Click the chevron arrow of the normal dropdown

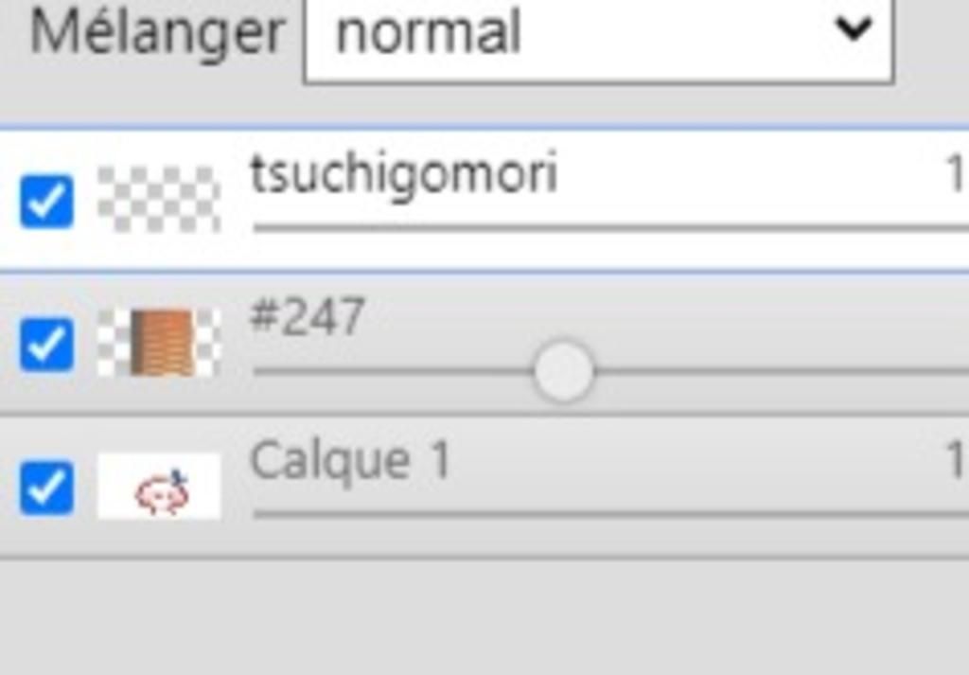tap(854, 29)
